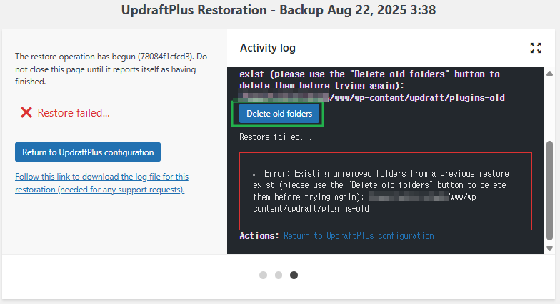This screenshot has height=304, width=560.
Task: Click the Delete old folders button
Action: point(279,114)
